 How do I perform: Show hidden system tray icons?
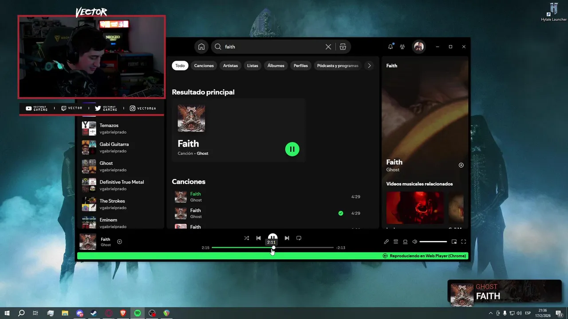click(490, 313)
